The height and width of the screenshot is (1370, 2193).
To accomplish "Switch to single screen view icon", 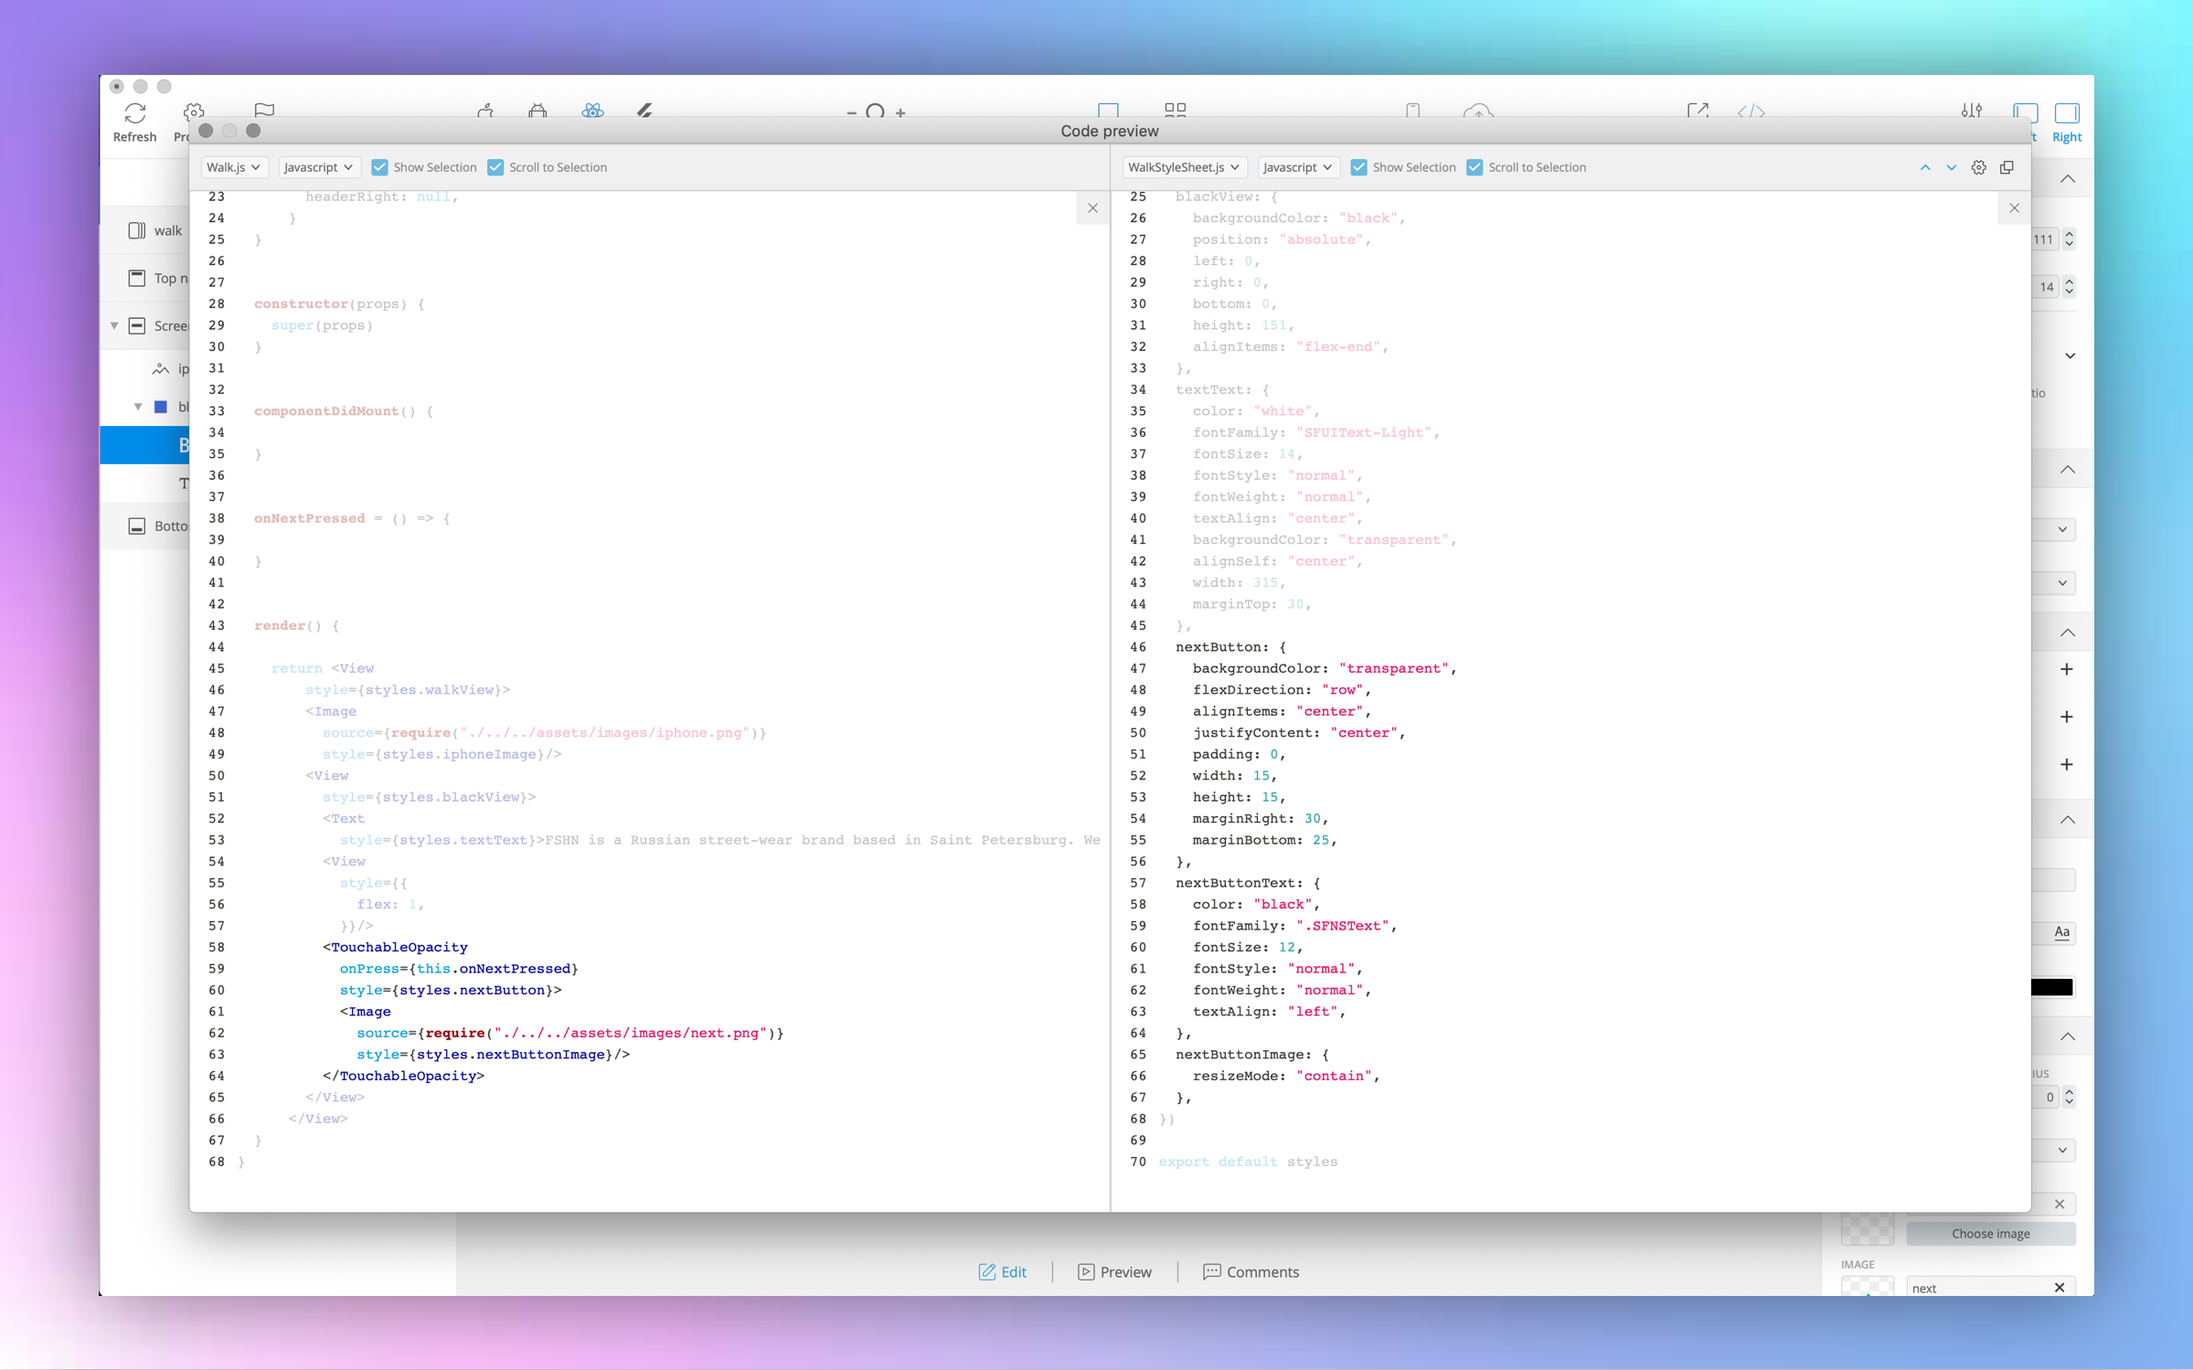I will (1108, 111).
